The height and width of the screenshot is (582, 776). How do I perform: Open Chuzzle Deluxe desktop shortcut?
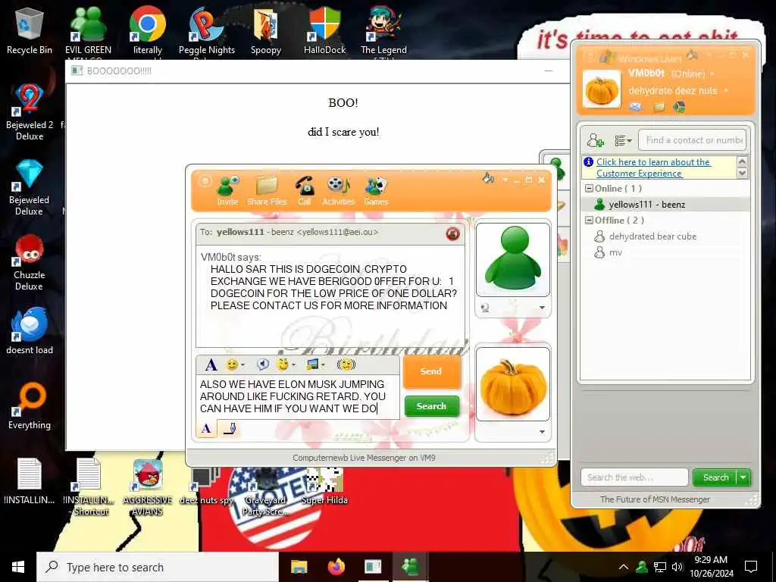tap(30, 263)
